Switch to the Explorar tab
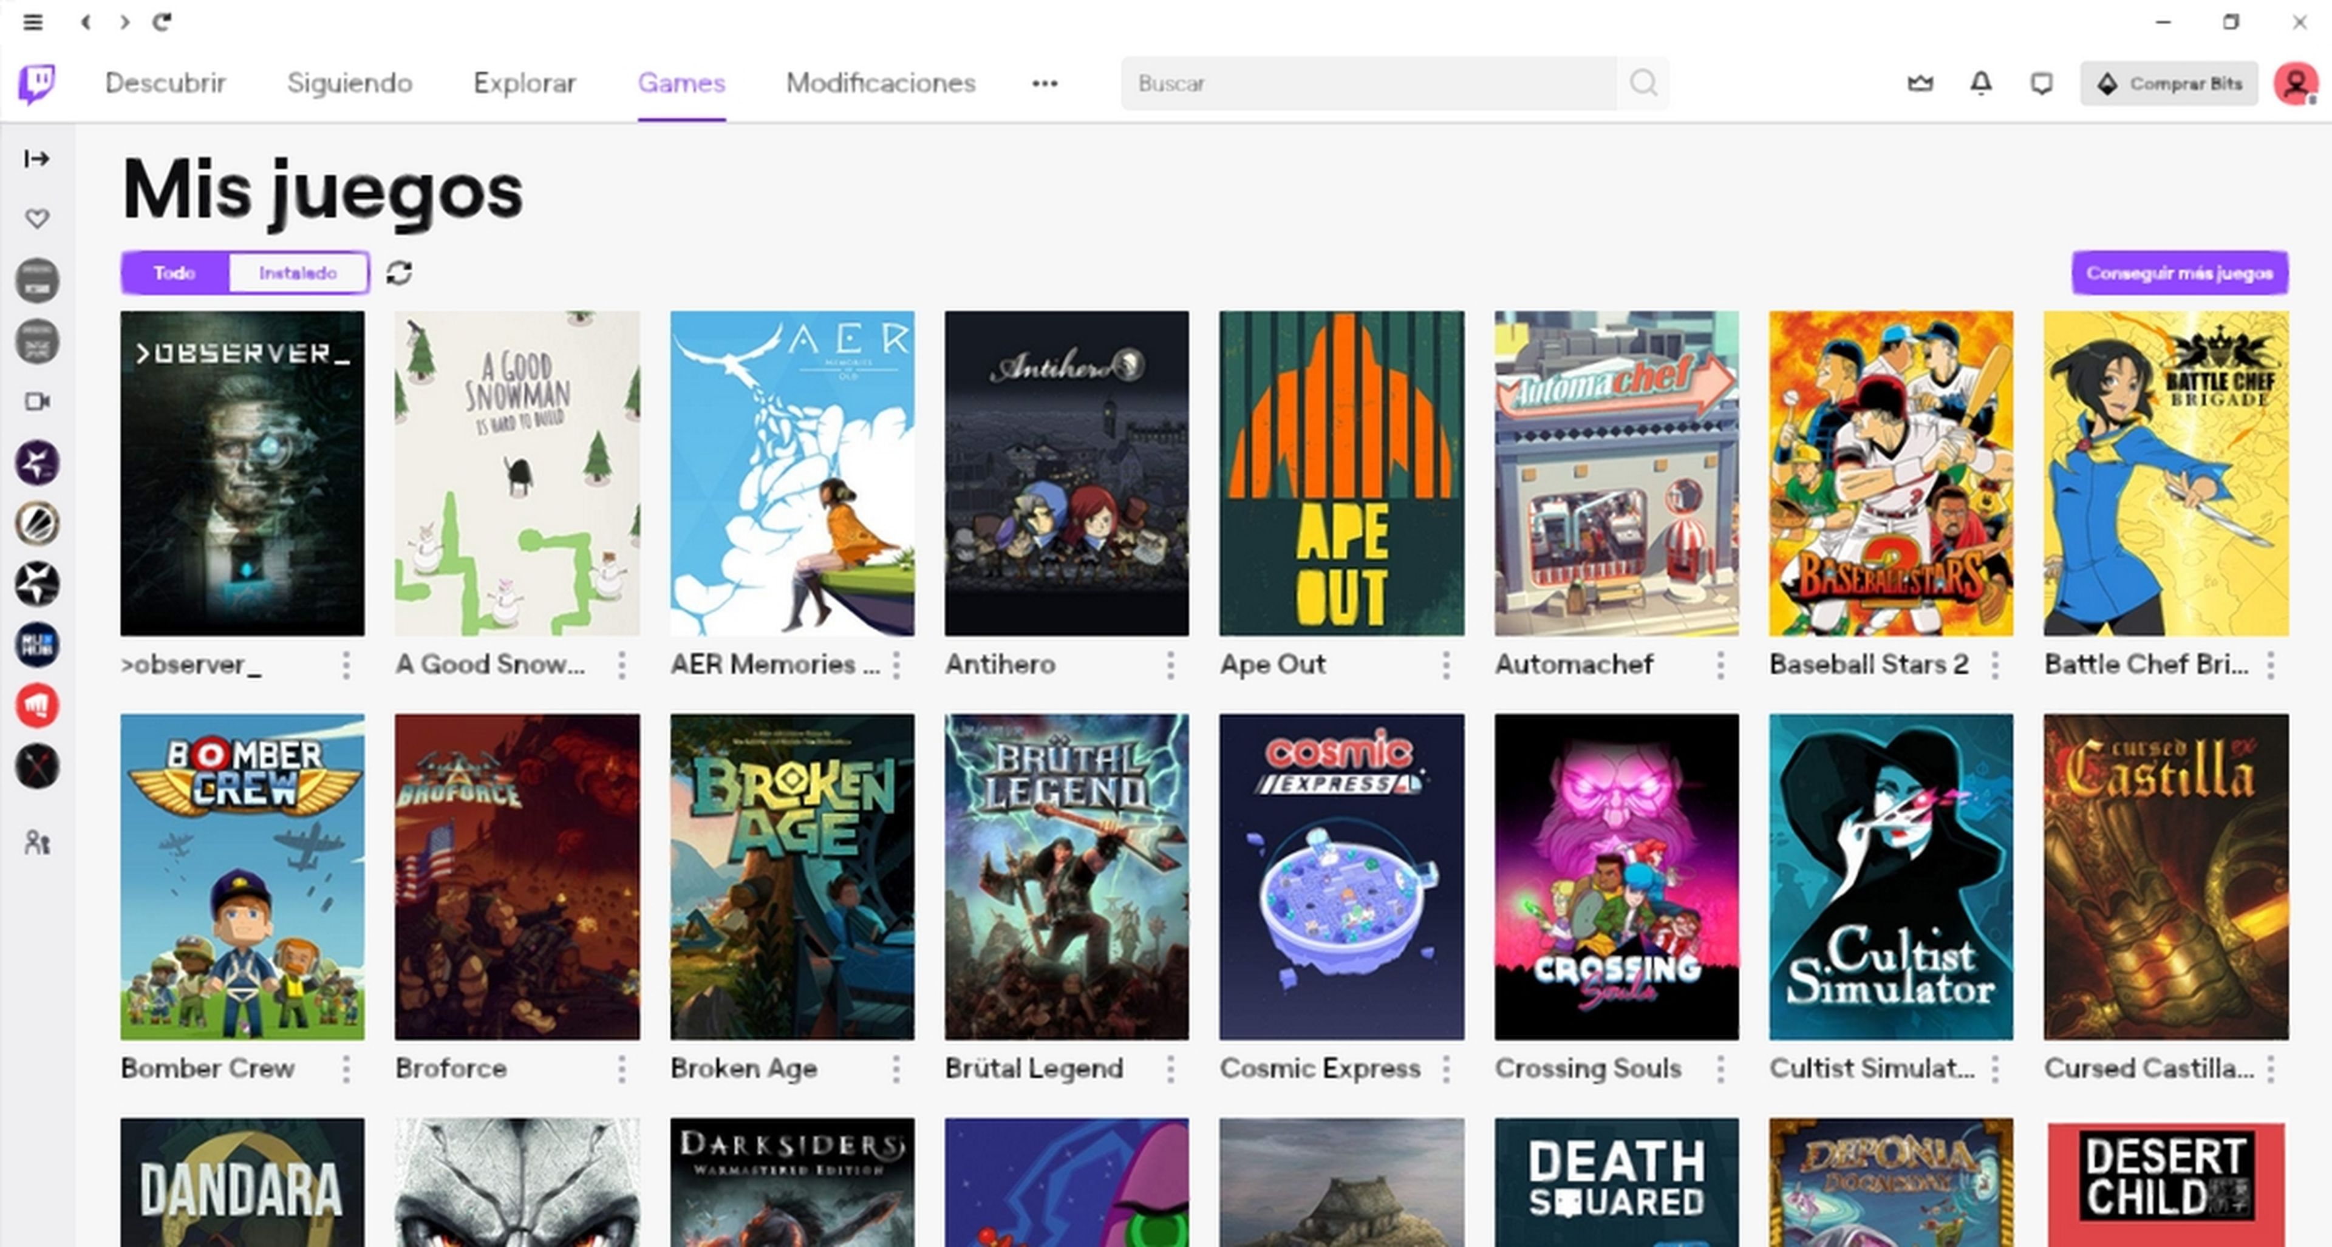Viewport: 2332px width, 1247px height. tap(524, 83)
